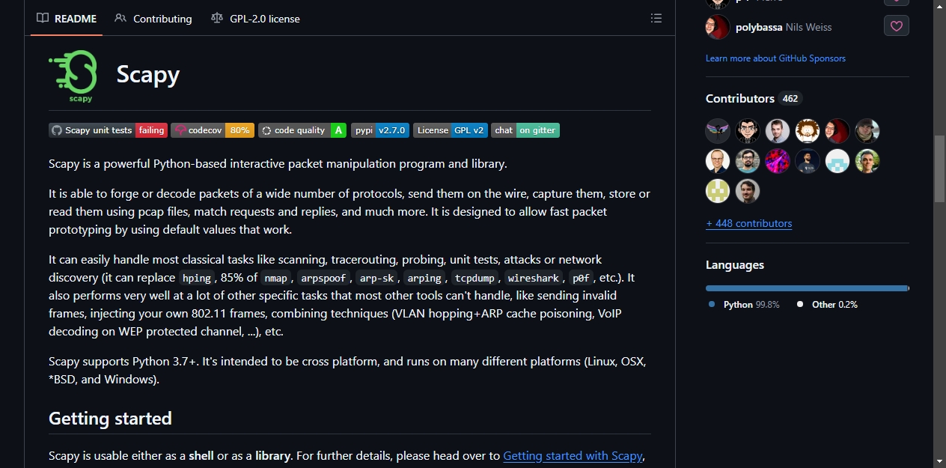Open the Getting started with Scapy link
946x468 pixels.
pos(573,455)
